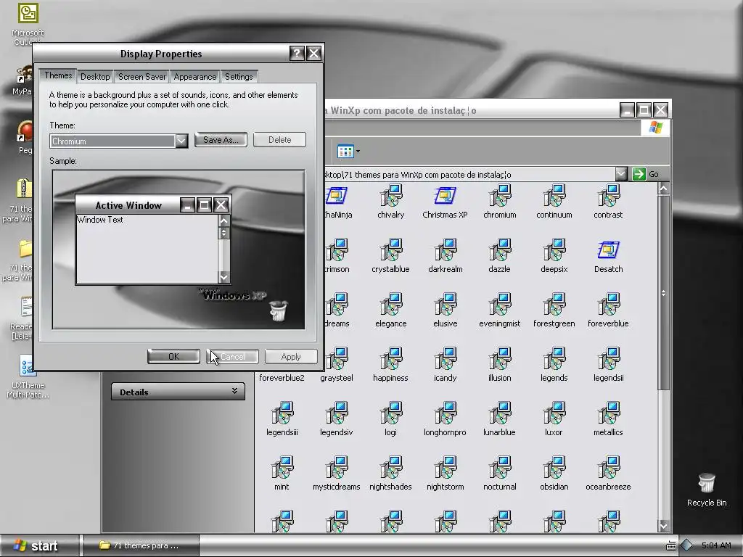Image resolution: width=743 pixels, height=557 pixels.
Task: Click Explorer scrollbar down arrow
Action: coord(663,526)
